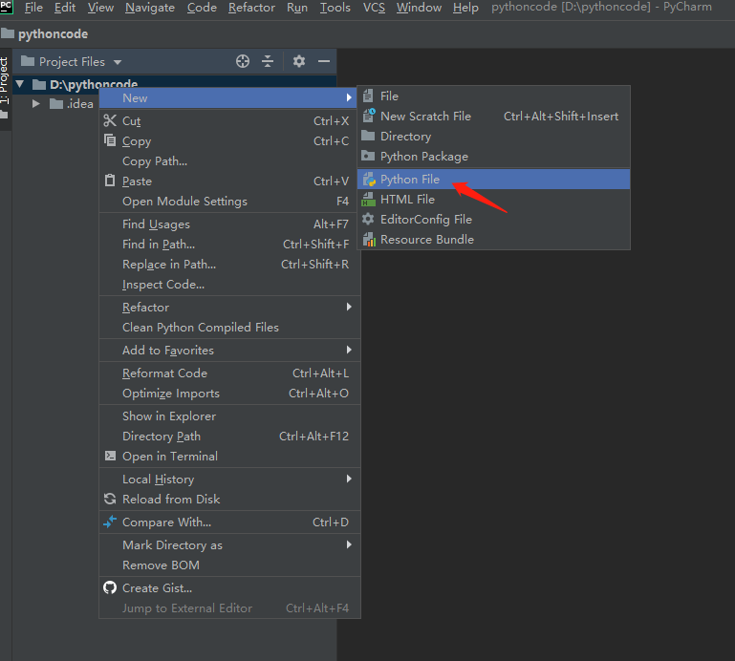
Task: Choose Find in Path...
Action: 229,245
